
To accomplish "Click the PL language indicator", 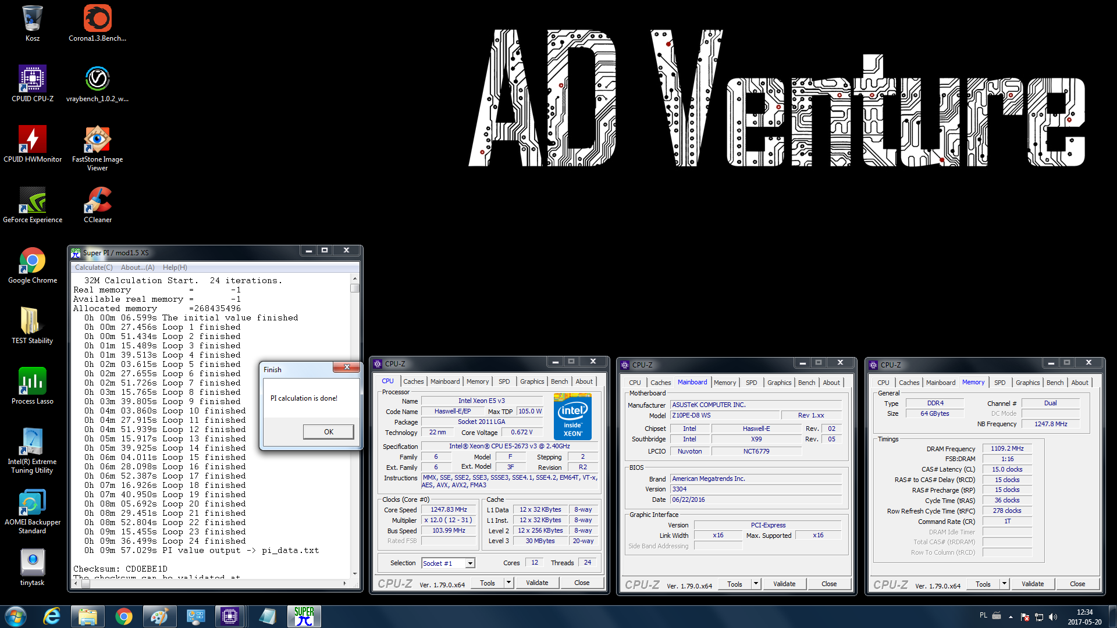I will pyautogui.click(x=983, y=615).
